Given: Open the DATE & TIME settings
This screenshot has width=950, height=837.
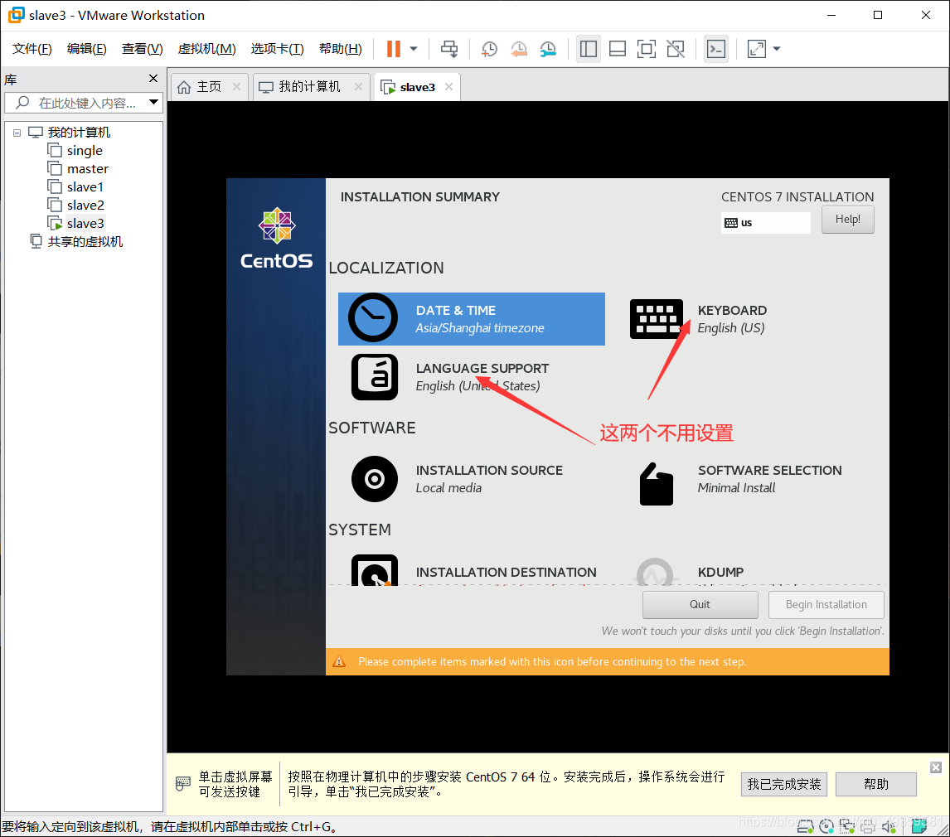Looking at the screenshot, I should (x=472, y=319).
